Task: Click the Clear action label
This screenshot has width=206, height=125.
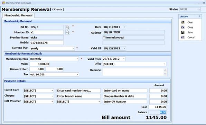Action: tap(190, 22)
